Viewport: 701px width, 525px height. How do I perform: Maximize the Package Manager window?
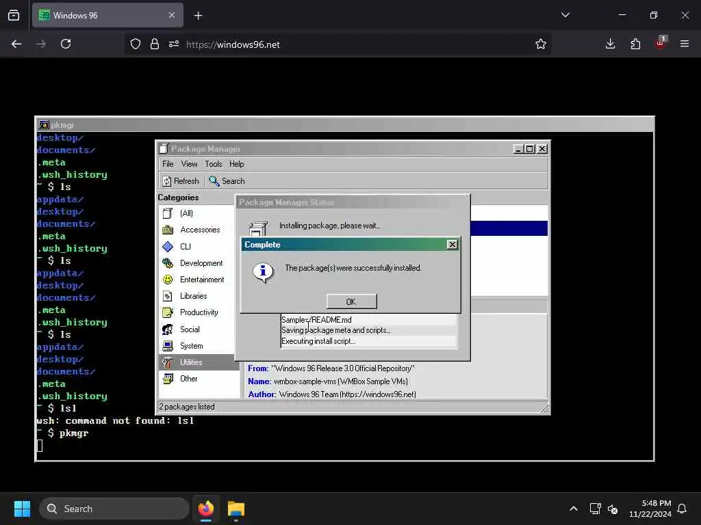(x=530, y=148)
